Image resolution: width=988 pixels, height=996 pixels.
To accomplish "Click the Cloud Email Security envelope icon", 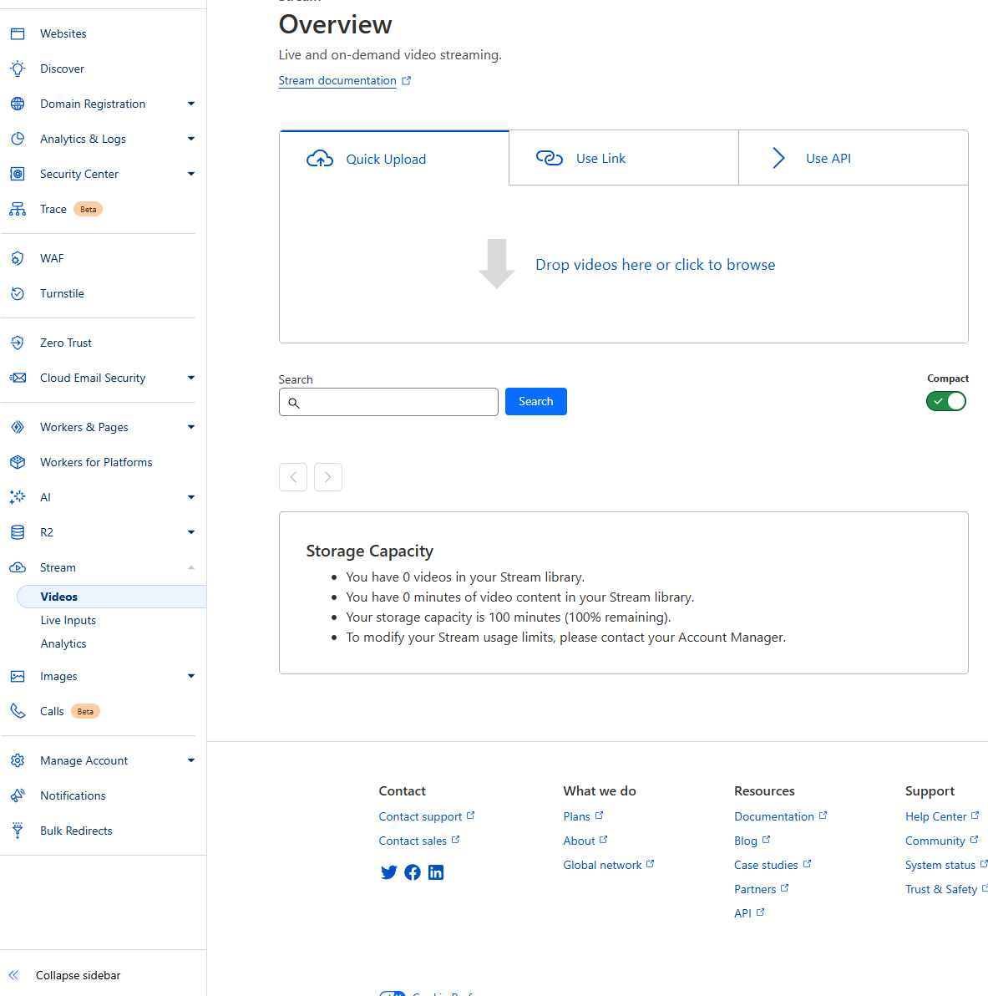I will coord(18,378).
